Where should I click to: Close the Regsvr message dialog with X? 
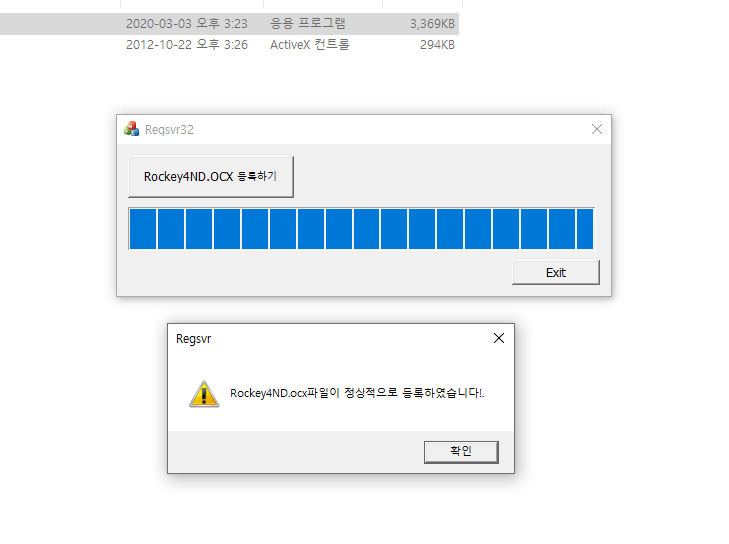tap(498, 338)
